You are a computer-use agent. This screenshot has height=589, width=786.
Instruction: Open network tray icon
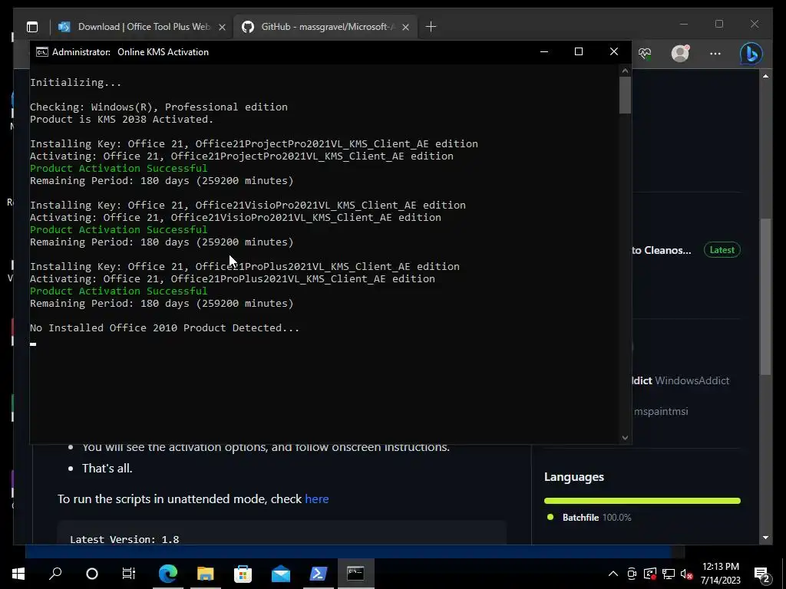point(669,574)
